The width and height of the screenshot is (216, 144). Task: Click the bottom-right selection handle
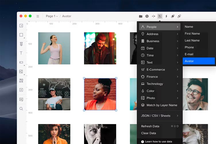click(116, 110)
